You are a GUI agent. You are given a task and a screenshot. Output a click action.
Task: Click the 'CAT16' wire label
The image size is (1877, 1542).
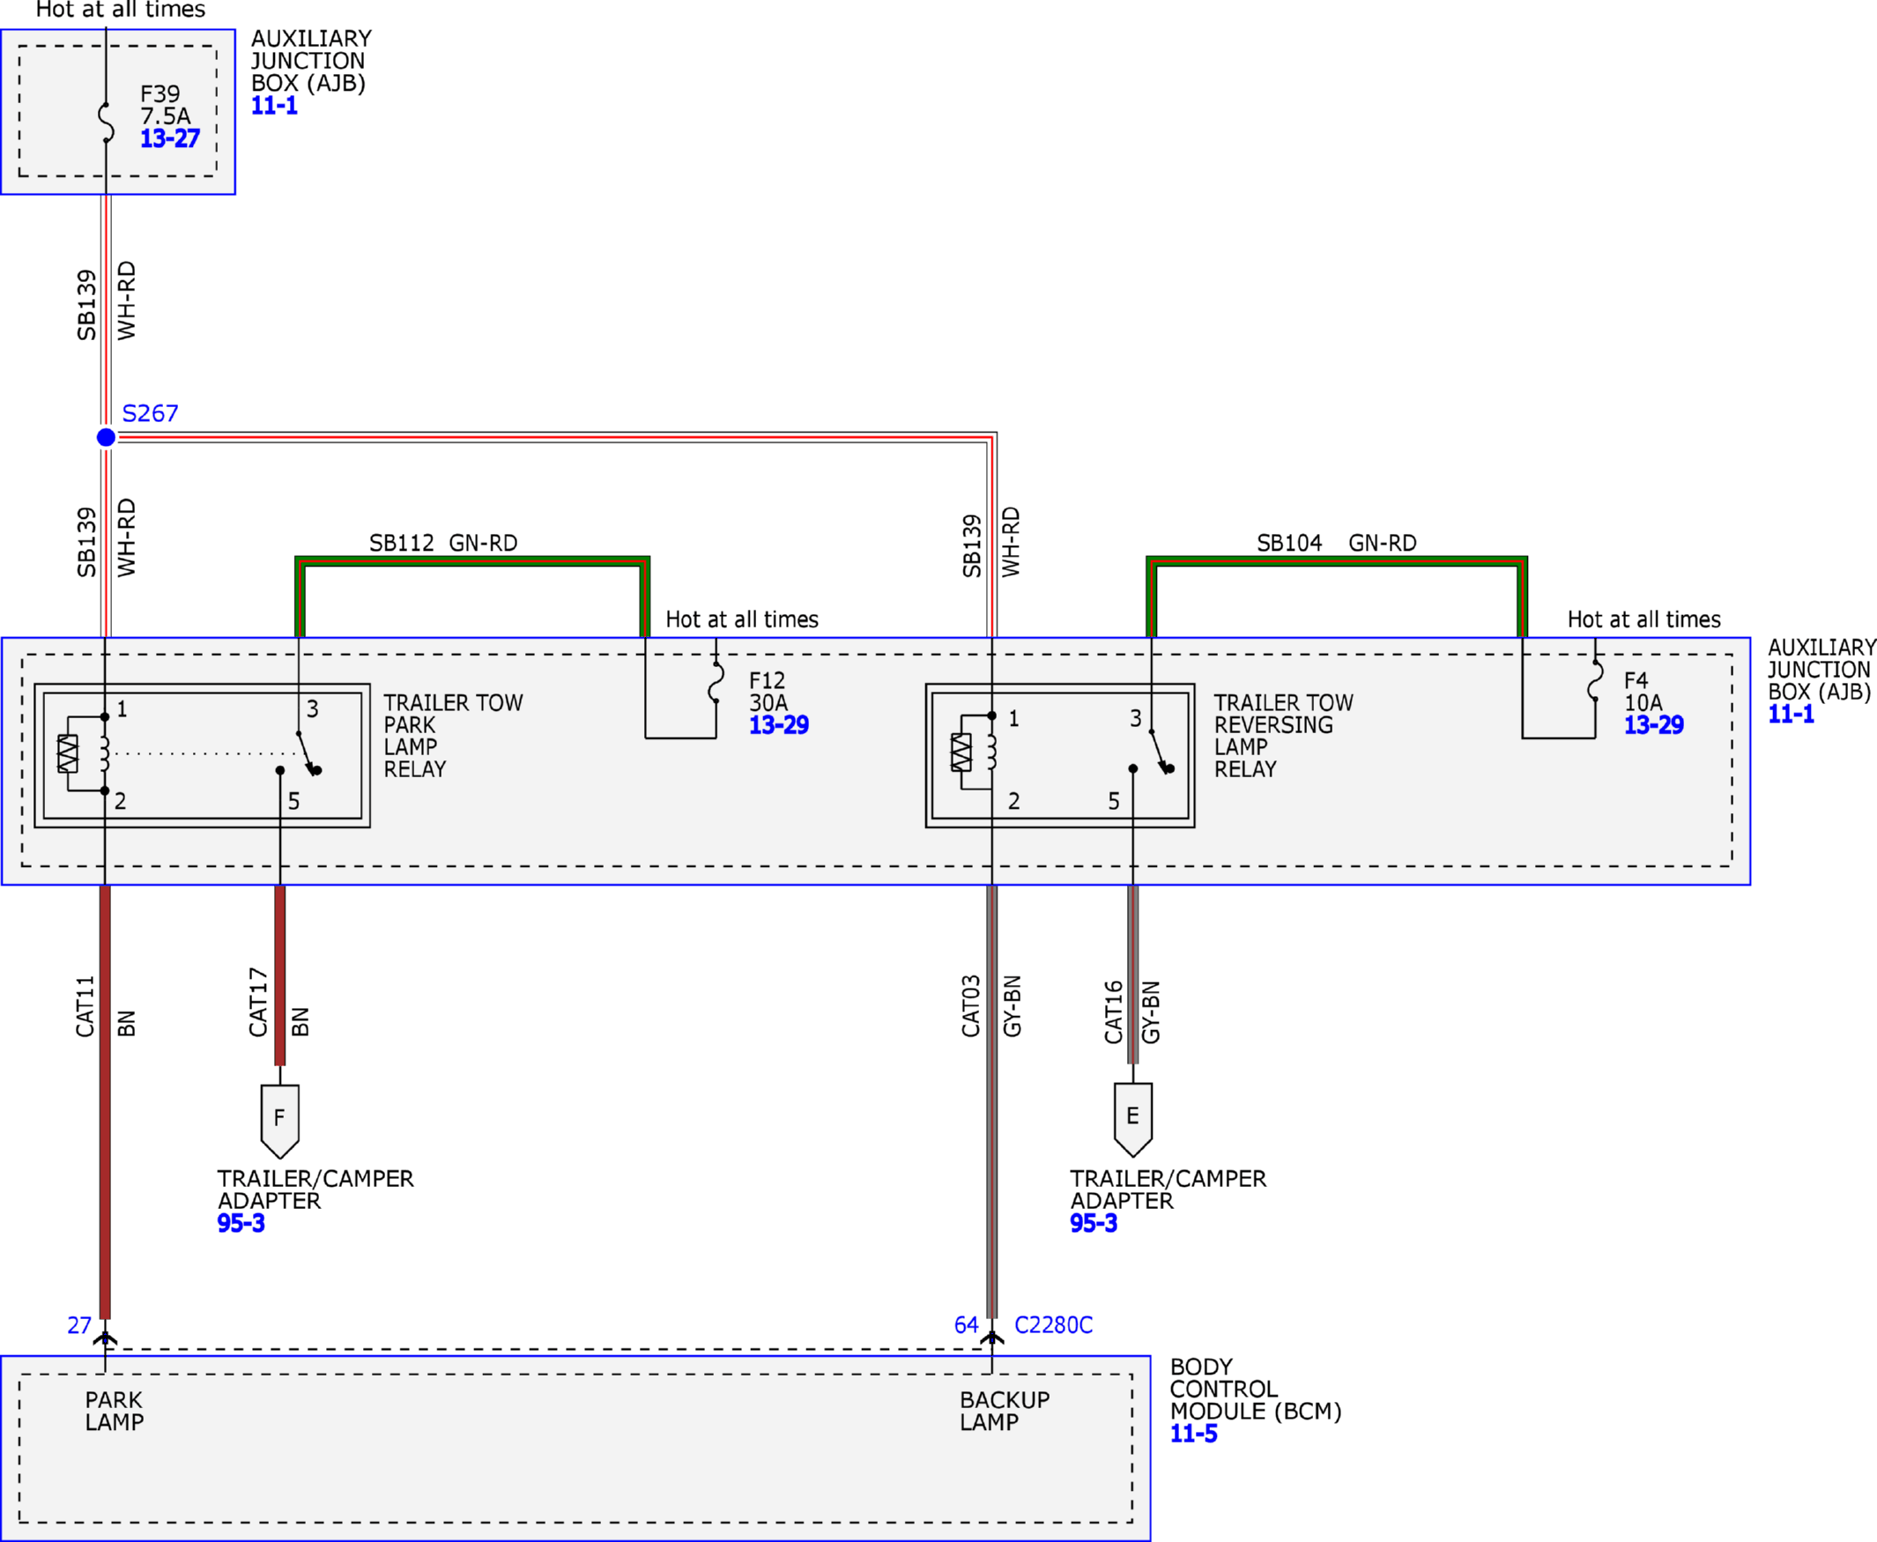(1113, 1012)
